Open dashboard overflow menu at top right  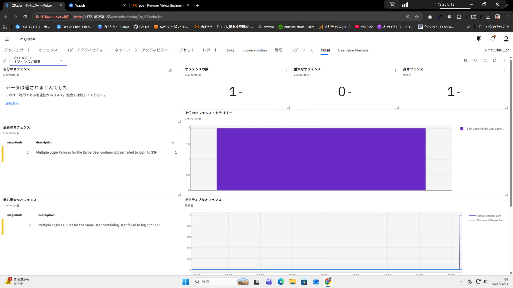[x=504, y=61]
